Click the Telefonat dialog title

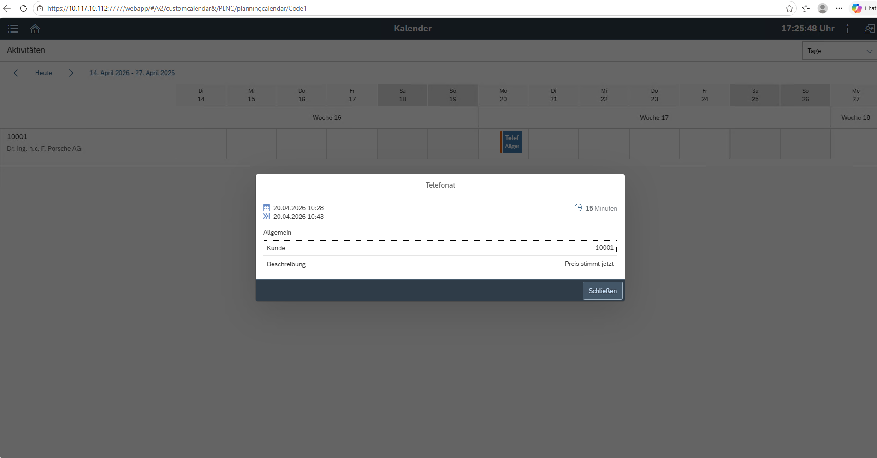point(440,185)
